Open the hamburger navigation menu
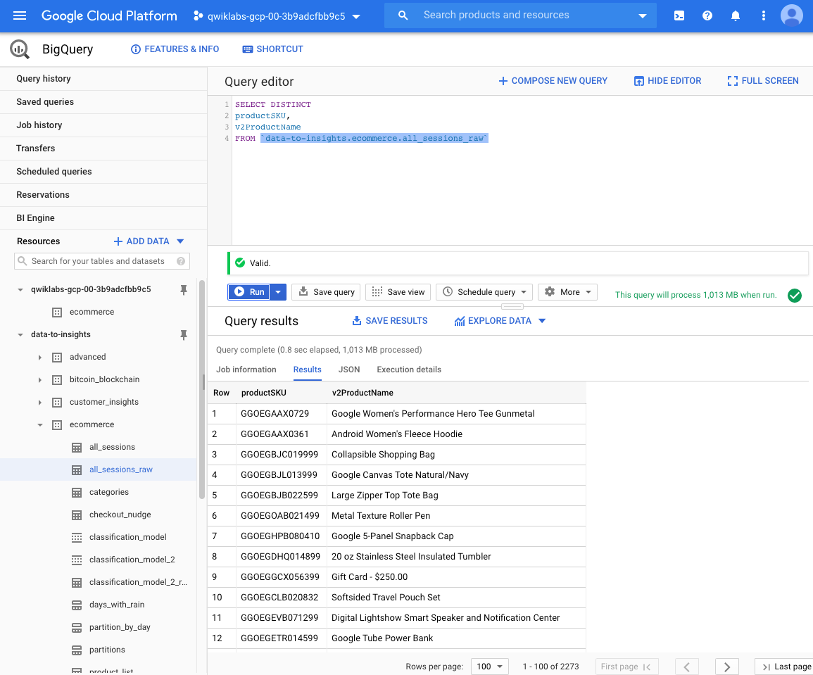The height and width of the screenshot is (675, 813). click(20, 15)
